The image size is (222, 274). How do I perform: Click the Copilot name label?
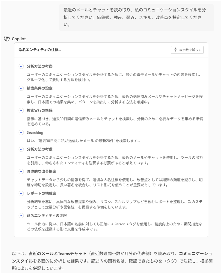point(19,39)
